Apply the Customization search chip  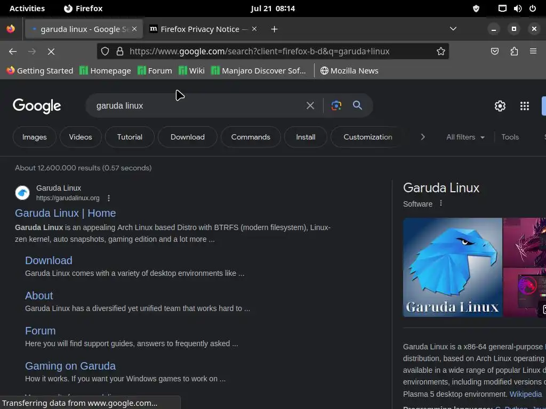tap(368, 137)
